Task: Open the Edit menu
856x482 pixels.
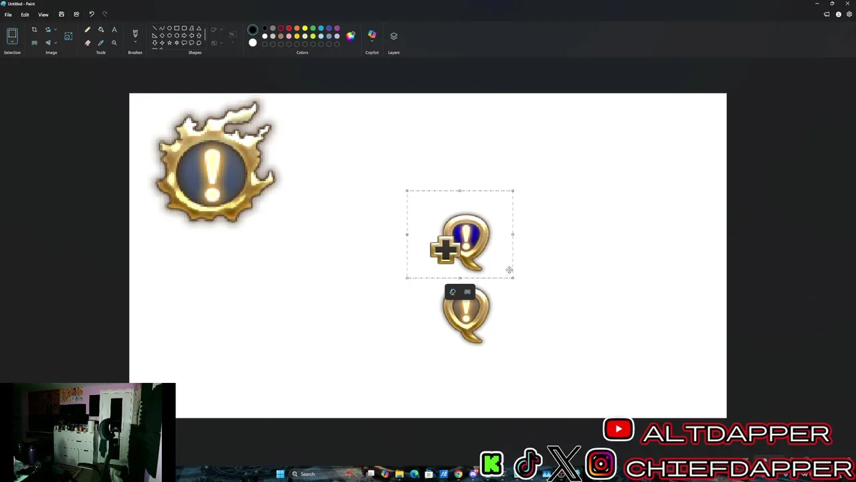Action: 25,14
